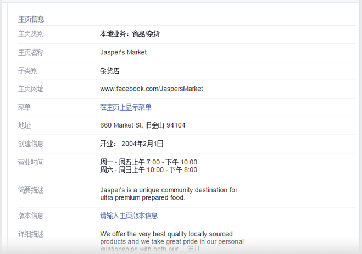Viewport: 362px width, 254px height.
Task: Click the long description starting We offer the very best
Action: click(x=172, y=241)
